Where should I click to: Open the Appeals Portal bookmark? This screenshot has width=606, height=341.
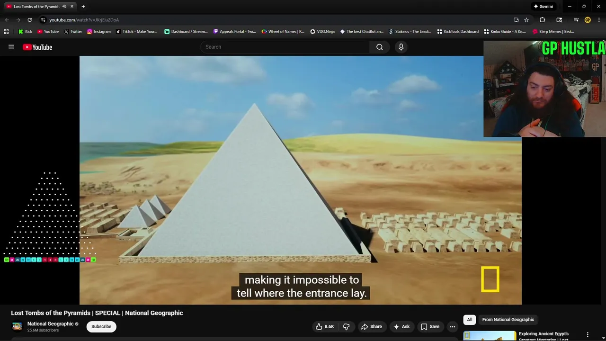[x=234, y=32]
